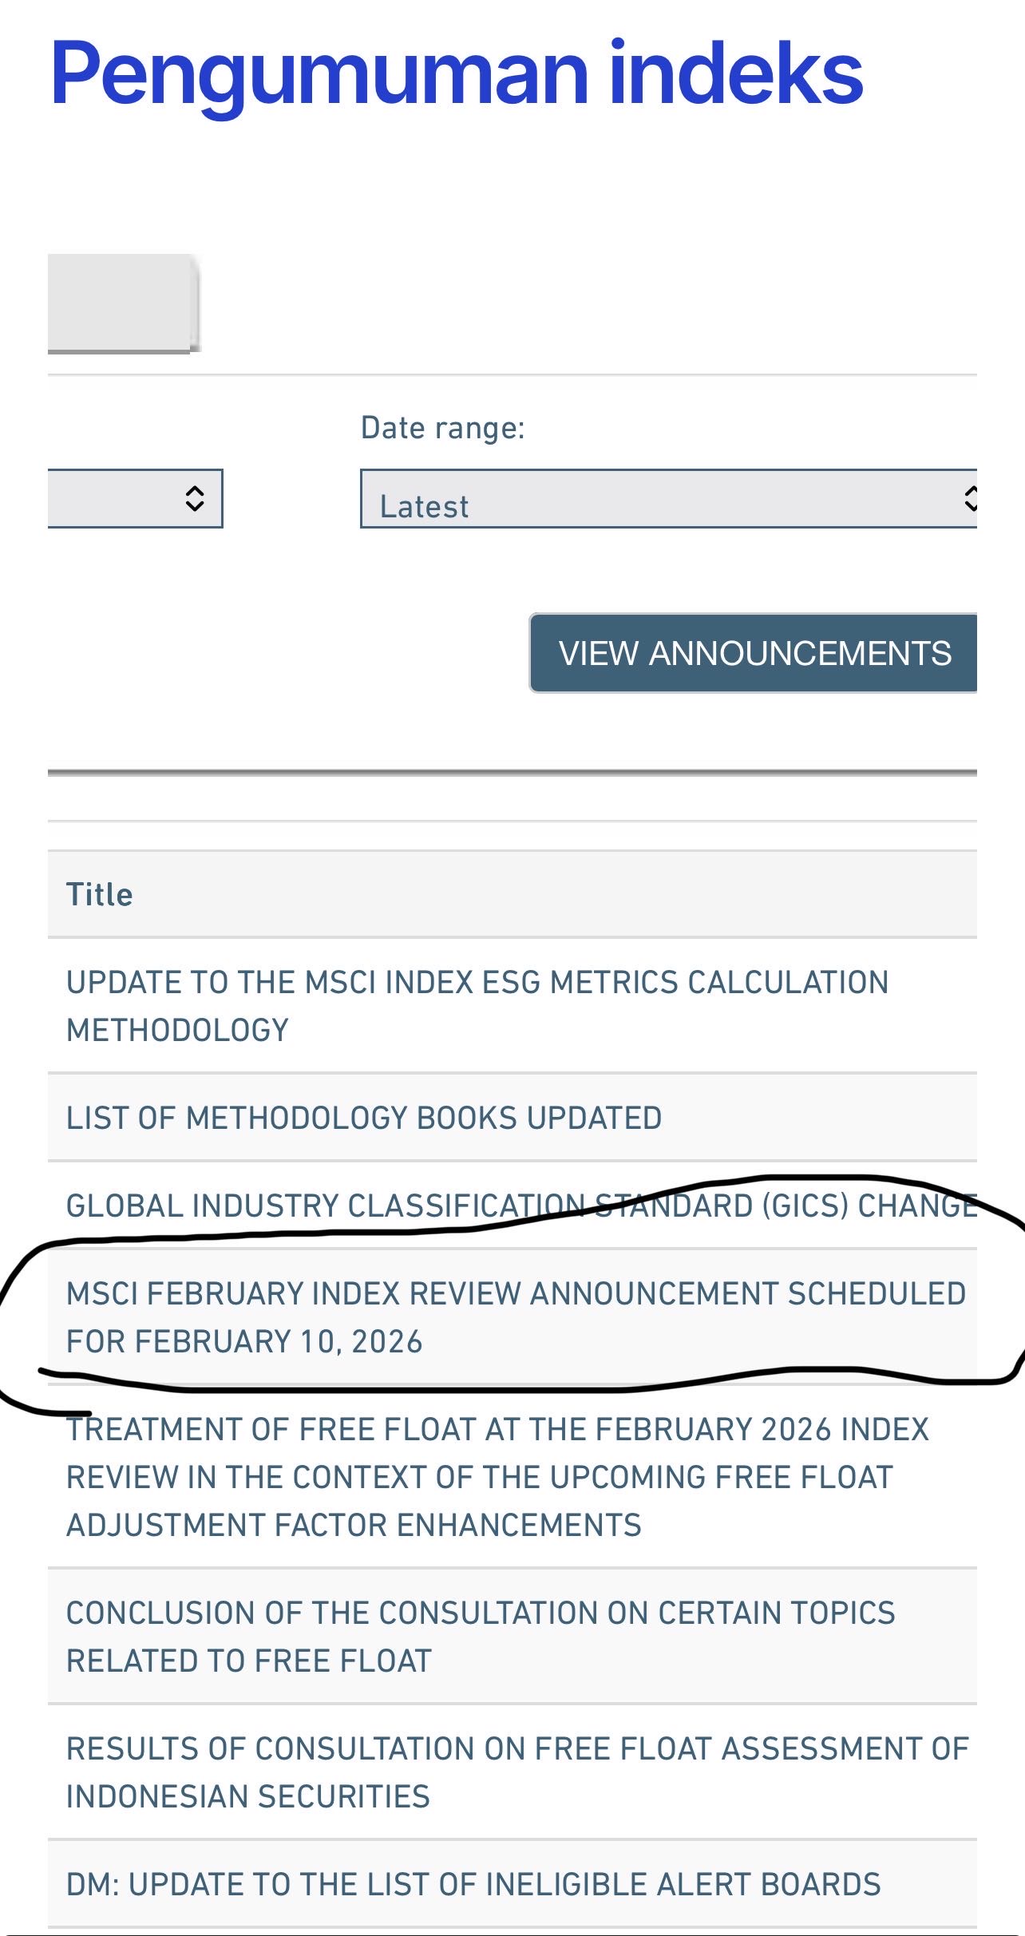
Task: Open the ESG Metrics Calculation Methodology update
Action: pos(477,1005)
